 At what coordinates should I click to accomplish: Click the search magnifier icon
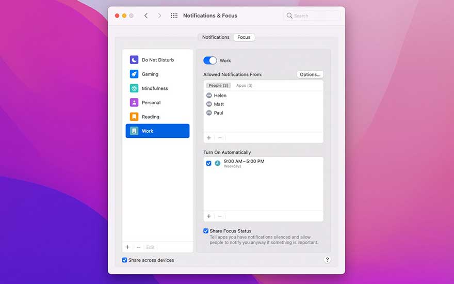[289, 15]
